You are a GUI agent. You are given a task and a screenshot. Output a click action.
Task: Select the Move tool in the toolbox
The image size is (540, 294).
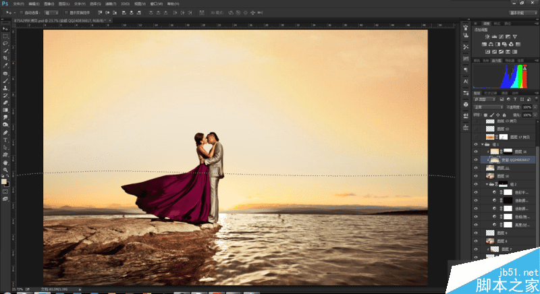6,28
